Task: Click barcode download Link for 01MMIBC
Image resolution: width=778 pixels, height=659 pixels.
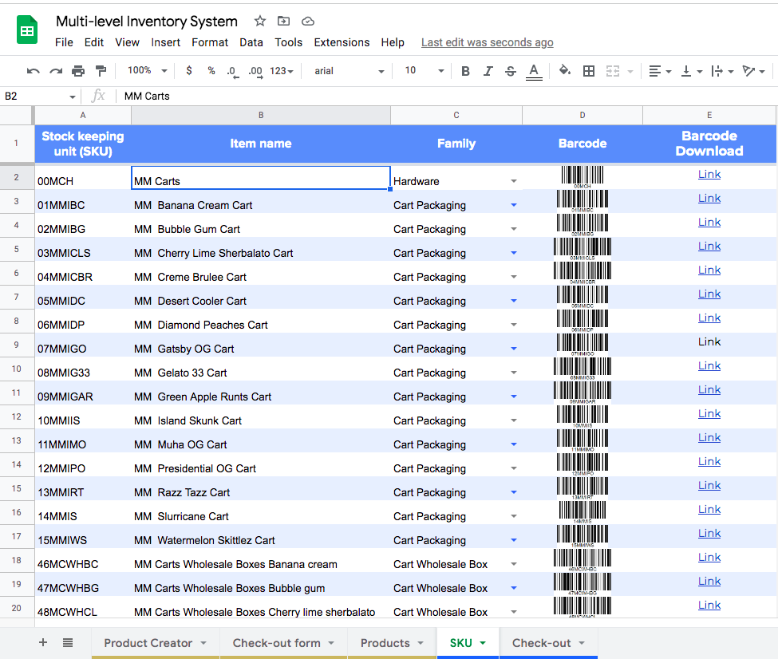Action: tap(709, 199)
